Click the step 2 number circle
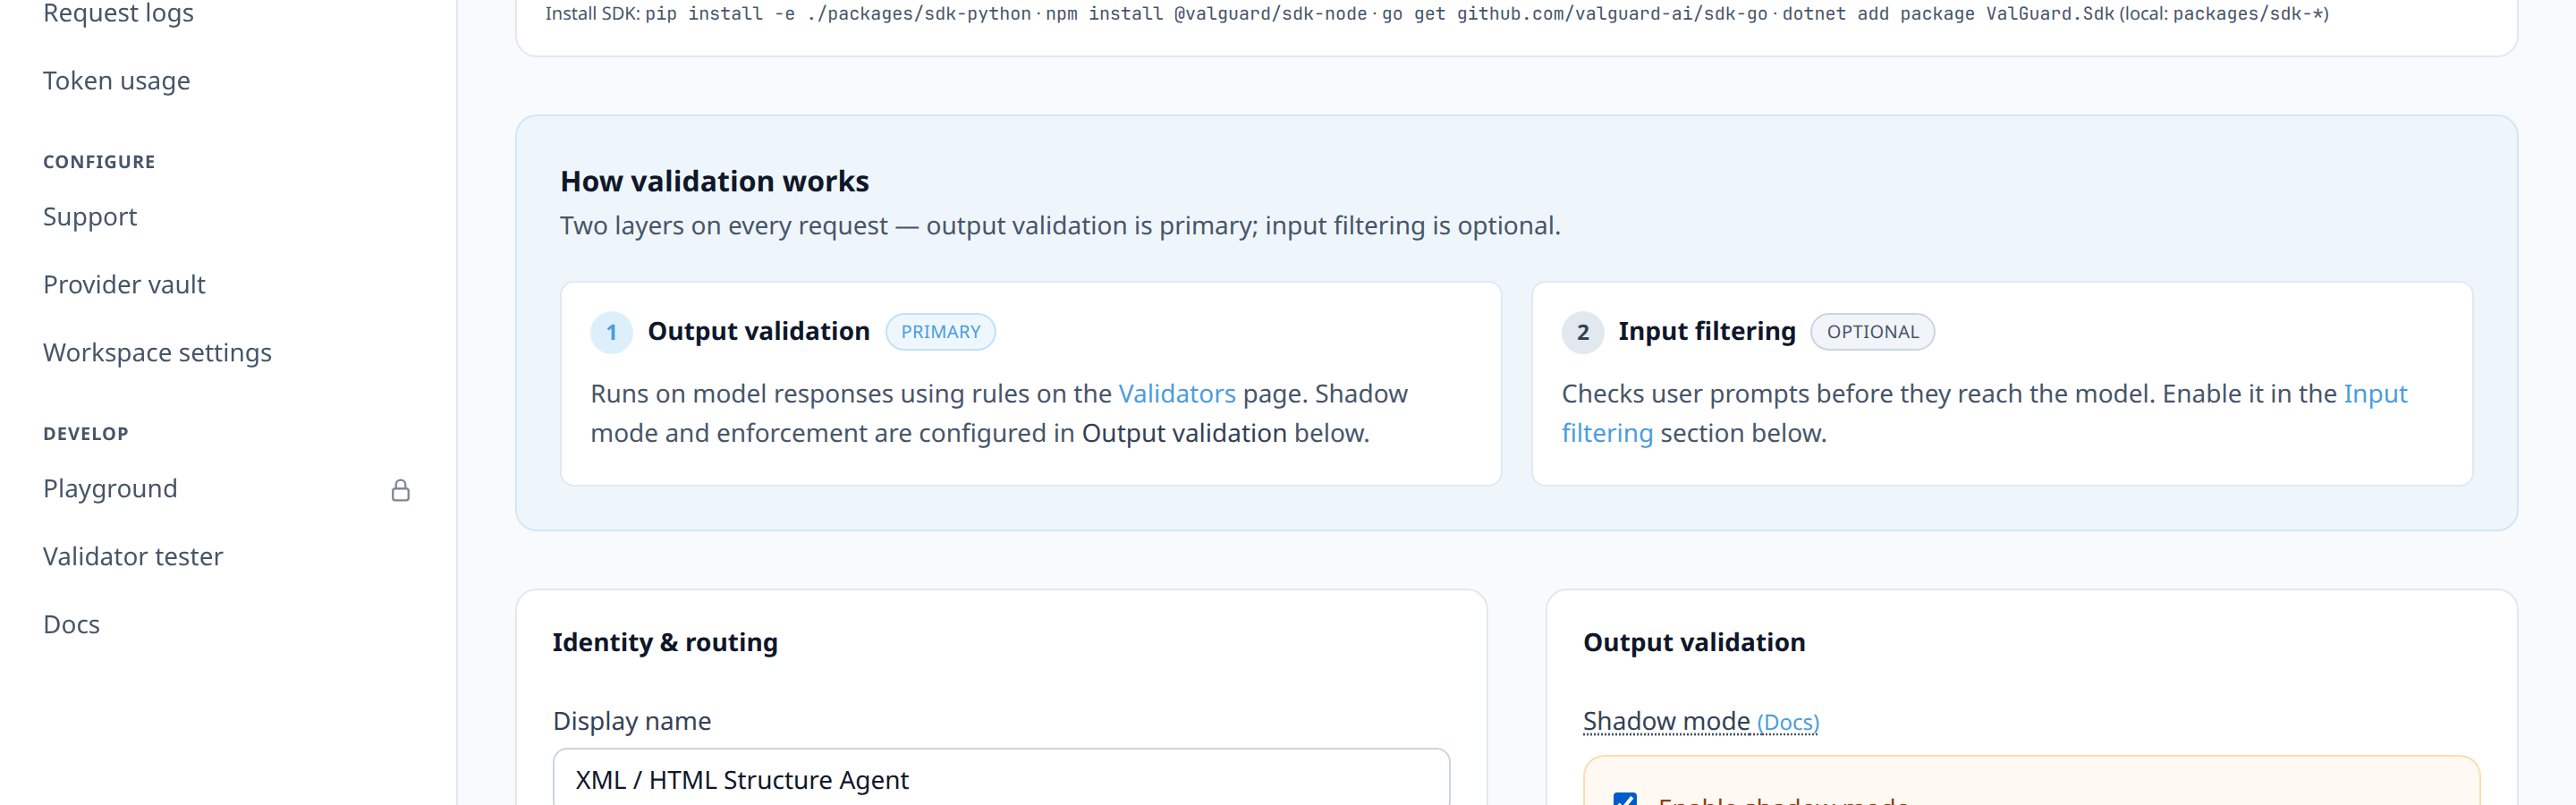 (1582, 333)
